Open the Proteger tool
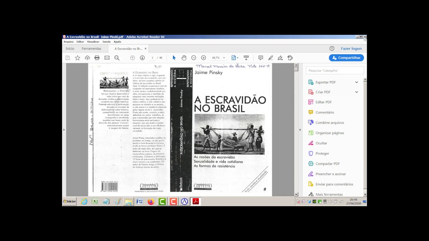Image resolution: width=429 pixels, height=241 pixels. 322,154
